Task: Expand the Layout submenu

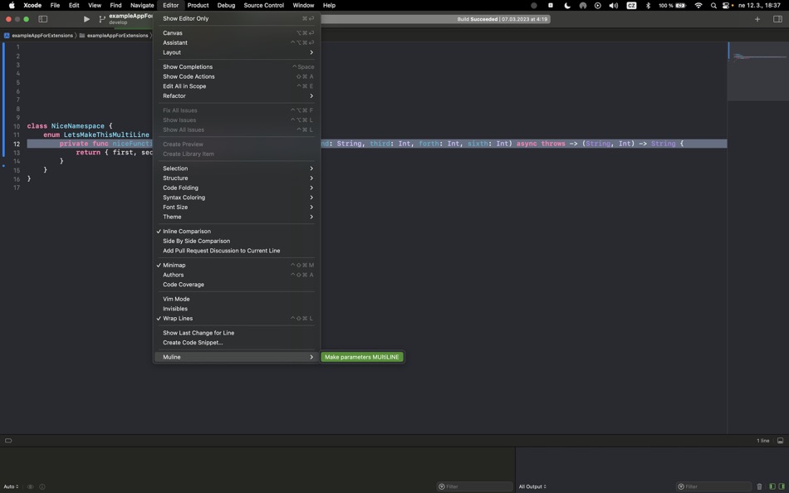Action: (x=236, y=52)
